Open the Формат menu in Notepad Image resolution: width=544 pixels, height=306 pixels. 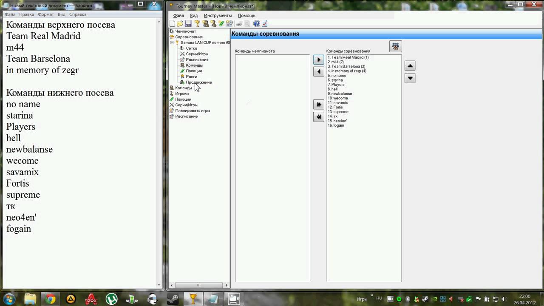click(x=46, y=14)
